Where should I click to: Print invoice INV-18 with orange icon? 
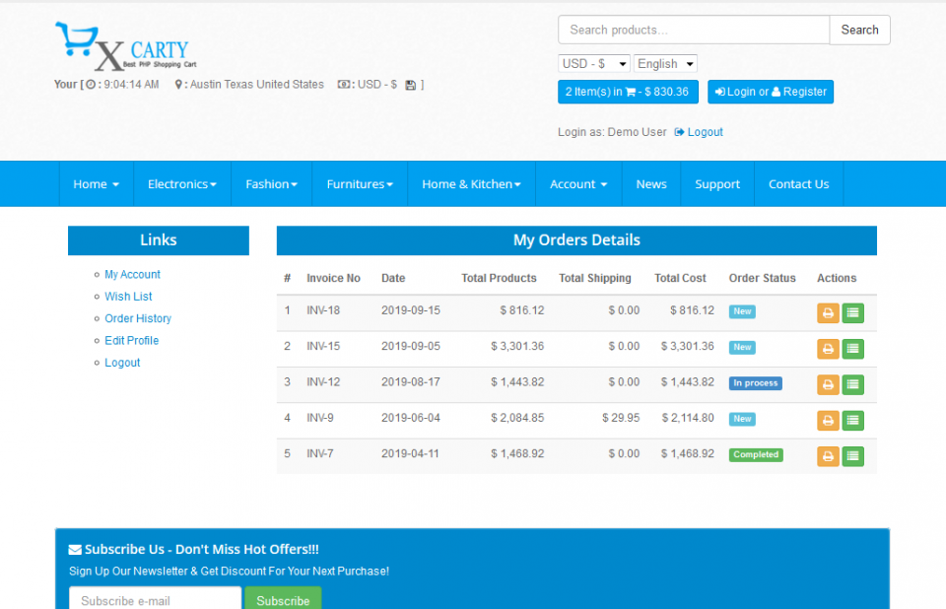(828, 313)
